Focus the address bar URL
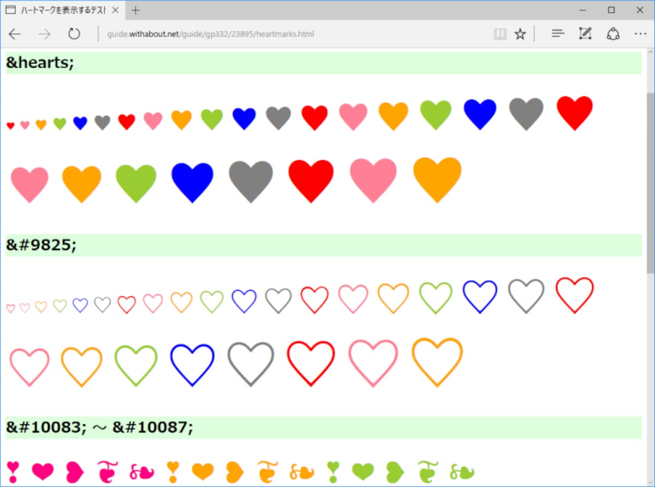The width and height of the screenshot is (655, 487). [x=211, y=34]
